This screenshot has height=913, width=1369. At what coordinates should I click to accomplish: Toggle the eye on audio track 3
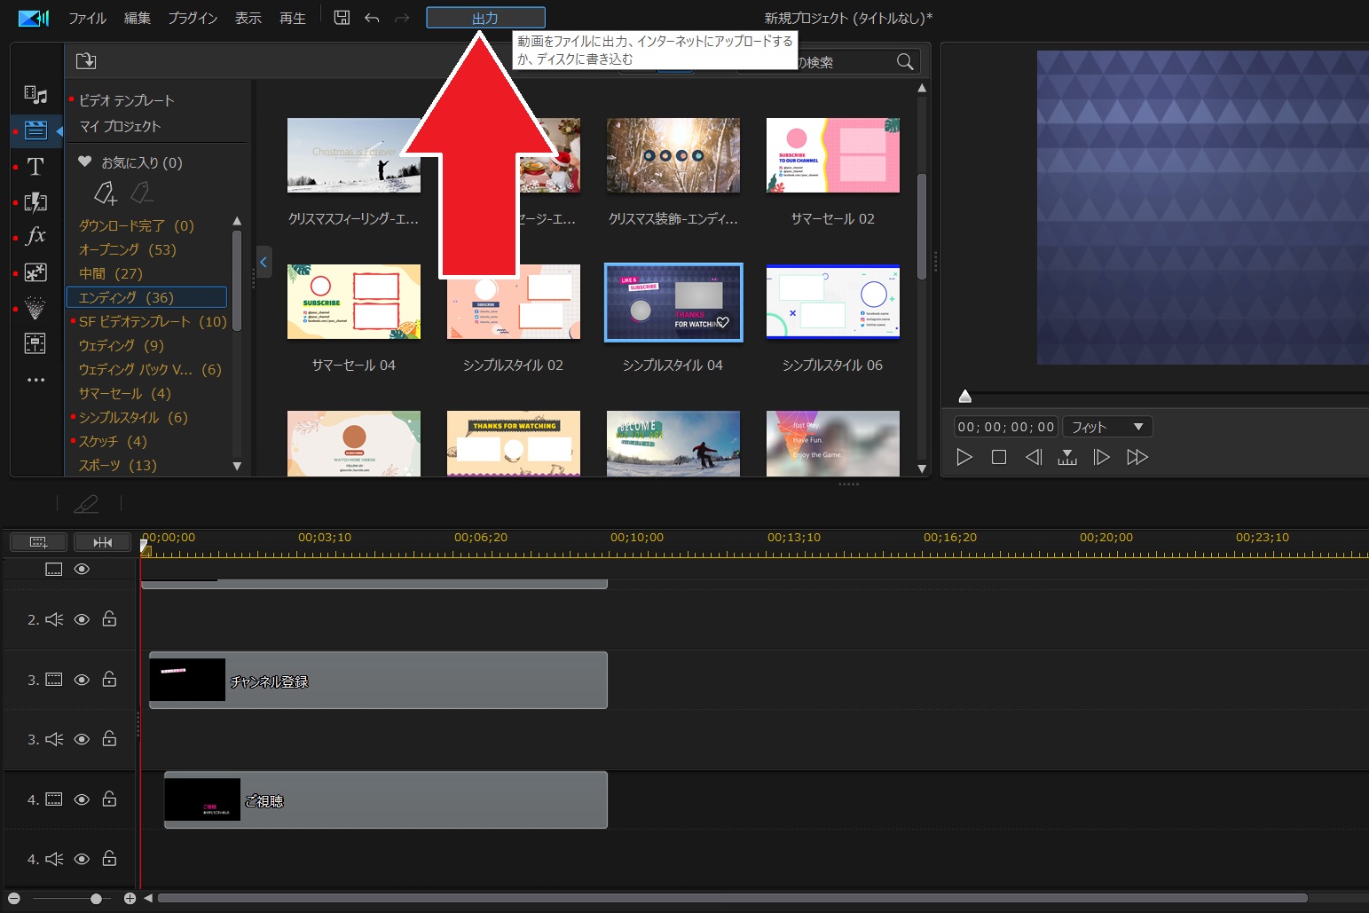(x=82, y=739)
